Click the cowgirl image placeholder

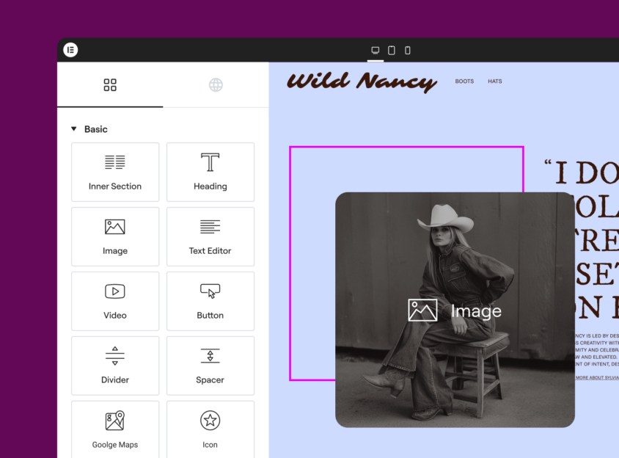point(455,310)
